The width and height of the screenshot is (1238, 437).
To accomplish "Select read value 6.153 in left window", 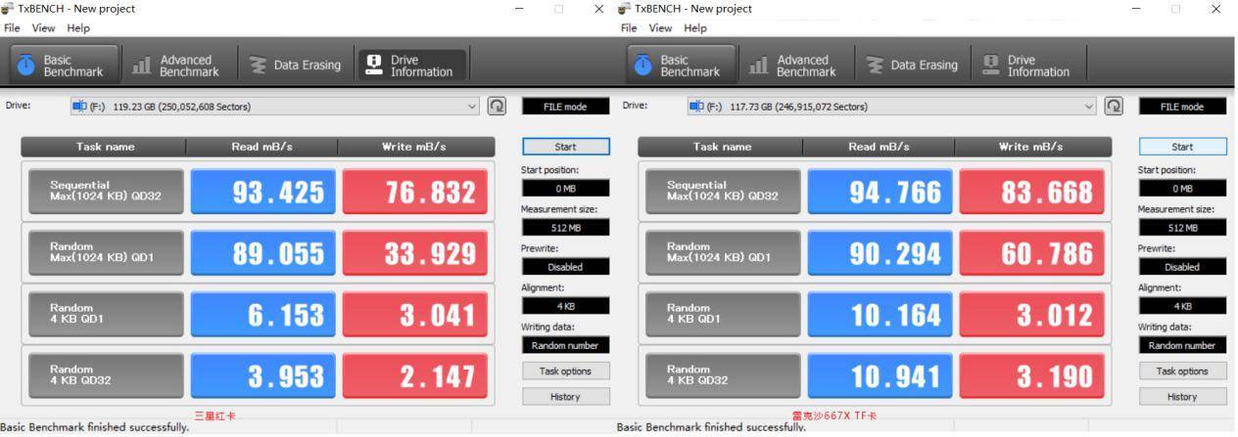I will click(264, 314).
